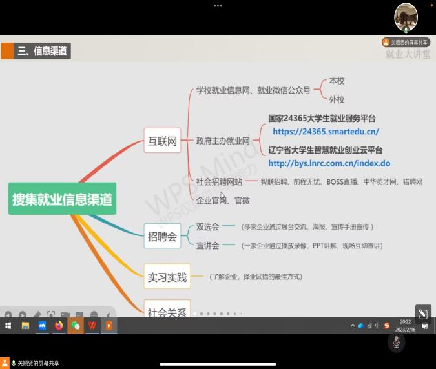Open File Explorer from taskbar
The width and height of the screenshot is (436, 369).
pos(26,326)
